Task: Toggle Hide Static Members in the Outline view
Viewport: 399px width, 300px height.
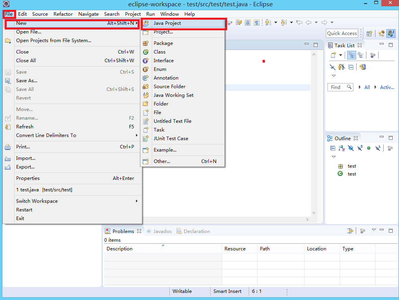Action: (360, 148)
